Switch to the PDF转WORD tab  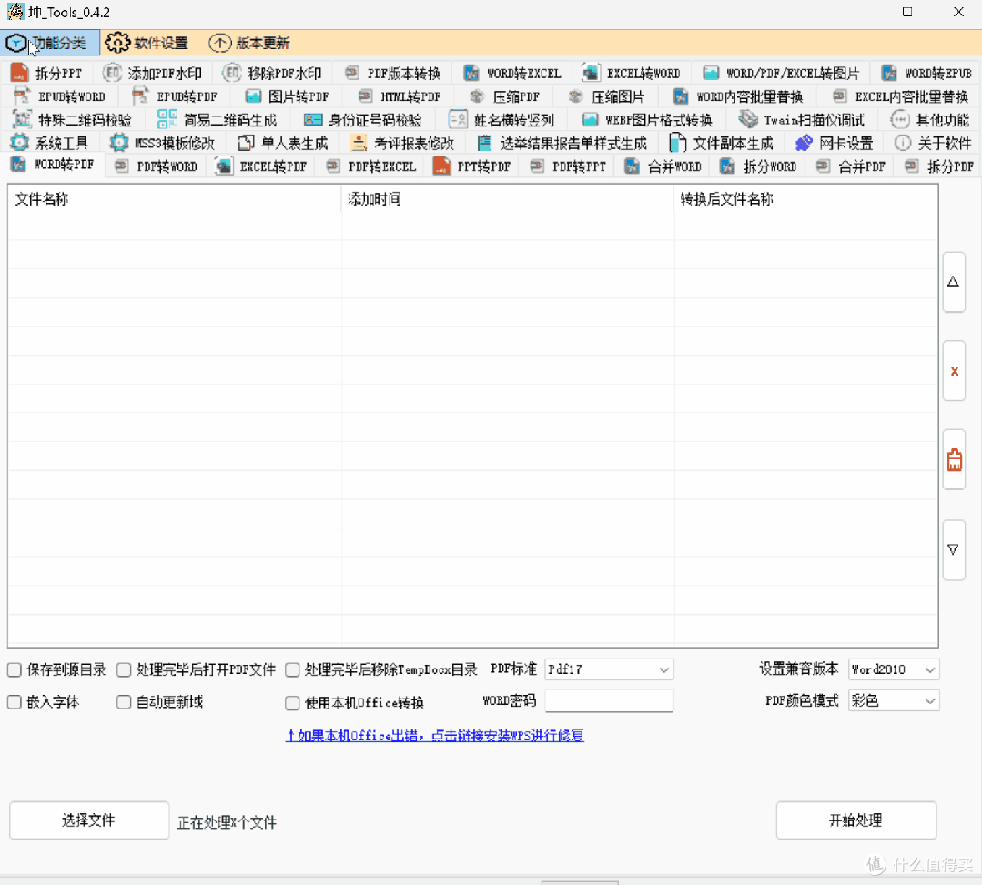point(156,166)
